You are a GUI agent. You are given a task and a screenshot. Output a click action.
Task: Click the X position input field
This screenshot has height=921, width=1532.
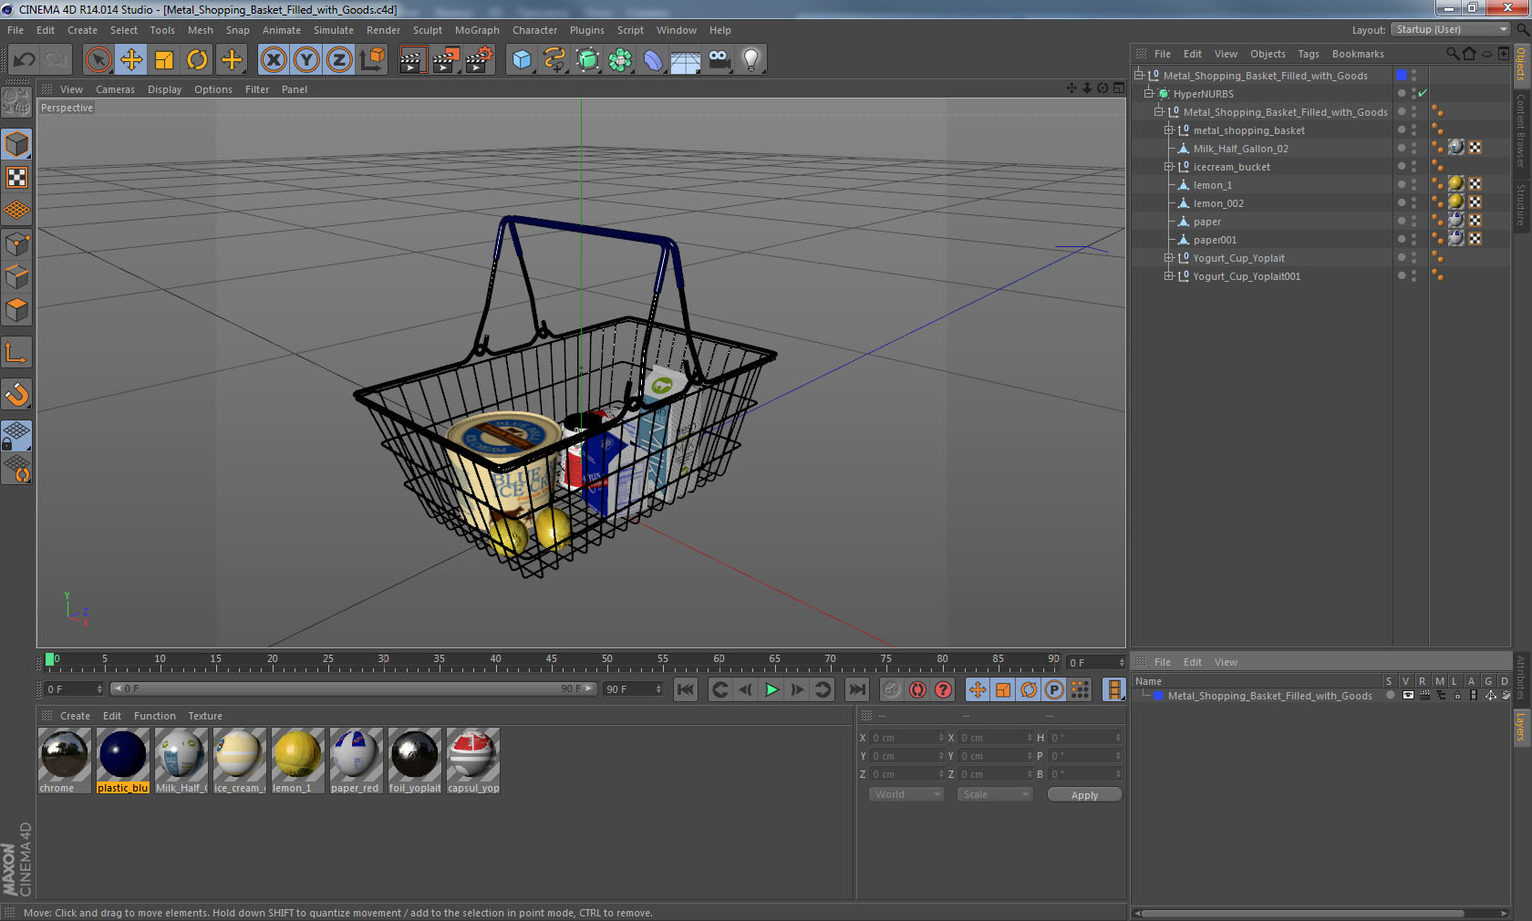pyautogui.click(x=906, y=738)
